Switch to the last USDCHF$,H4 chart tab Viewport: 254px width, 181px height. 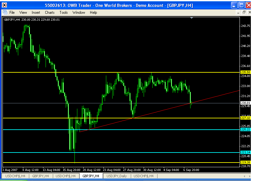coord(144,176)
